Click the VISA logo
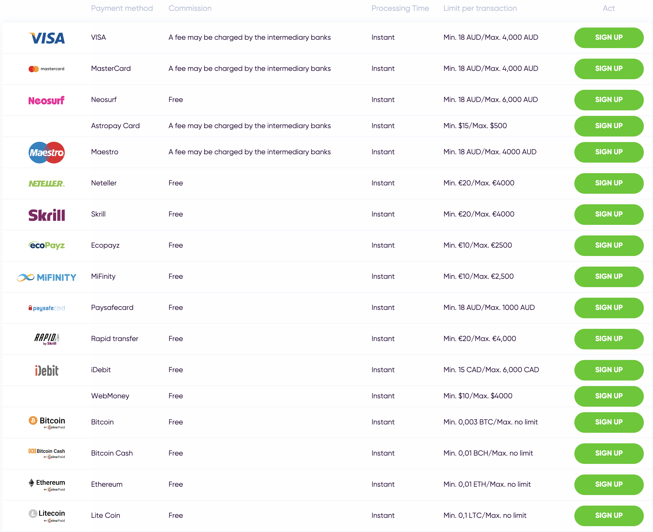Viewport: 653px width, 532px height. [47, 38]
